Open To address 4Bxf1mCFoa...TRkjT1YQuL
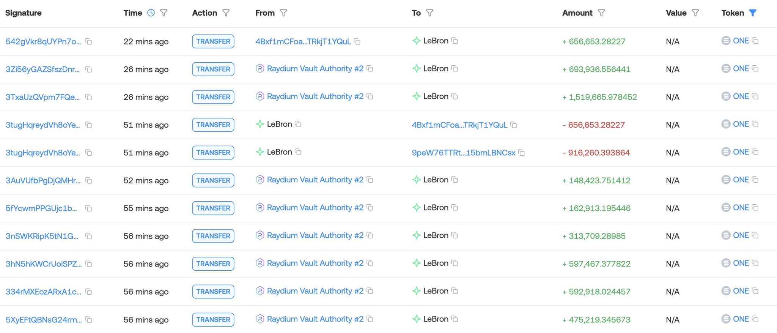This screenshot has width=777, height=333. pyautogui.click(x=459, y=125)
